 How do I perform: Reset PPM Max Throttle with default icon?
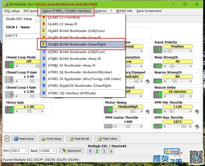pos(197,127)
